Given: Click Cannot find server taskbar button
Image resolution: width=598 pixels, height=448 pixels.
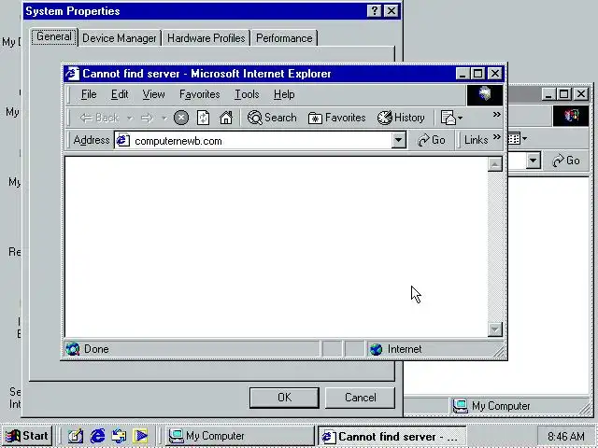Looking at the screenshot, I should 392,436.
